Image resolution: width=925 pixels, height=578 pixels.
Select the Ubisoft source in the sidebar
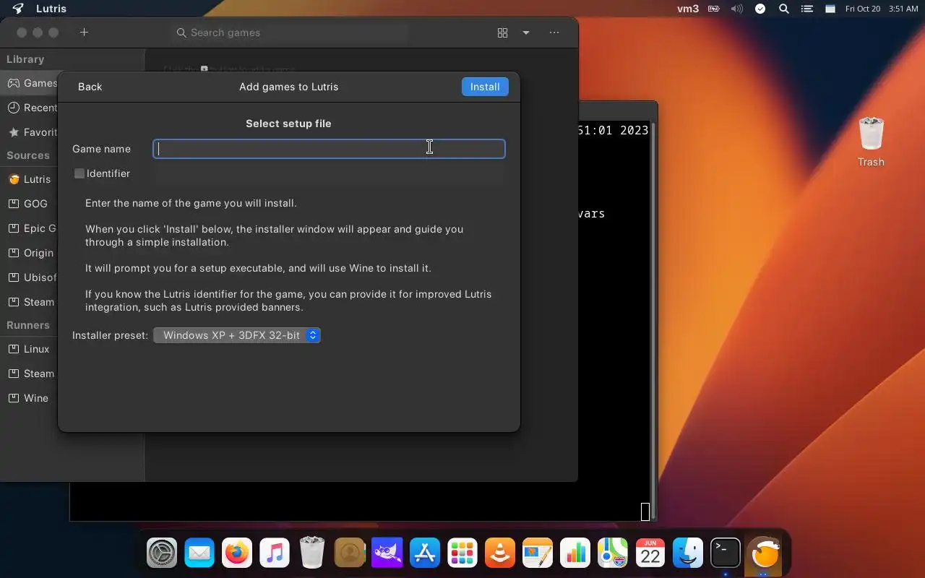tap(30, 277)
